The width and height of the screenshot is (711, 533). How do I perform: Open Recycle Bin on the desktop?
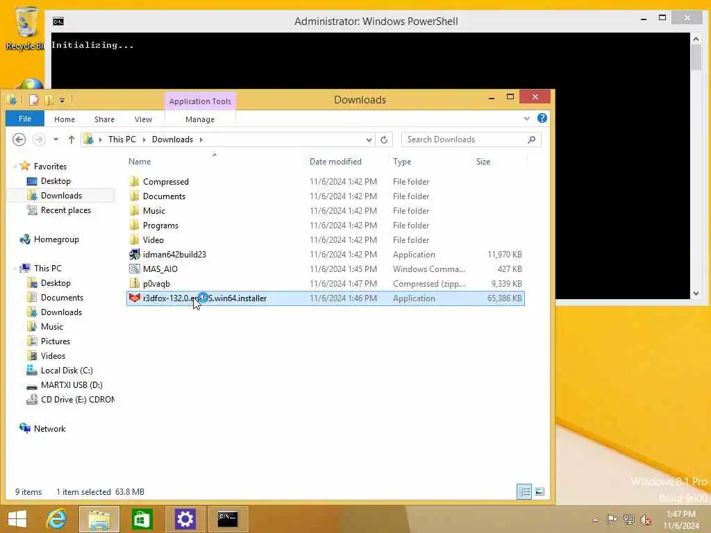click(x=26, y=28)
